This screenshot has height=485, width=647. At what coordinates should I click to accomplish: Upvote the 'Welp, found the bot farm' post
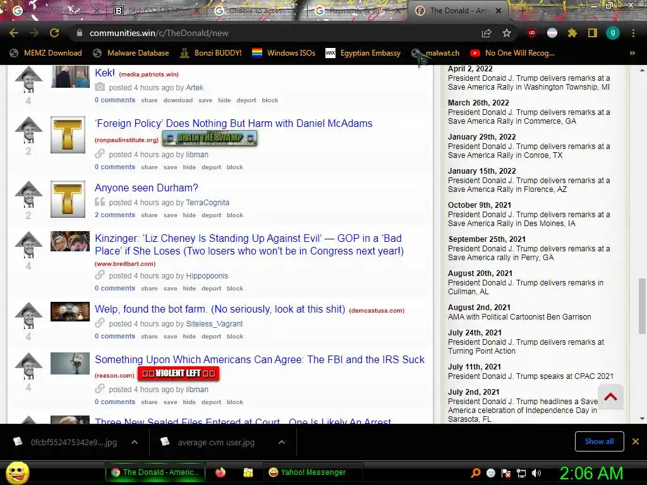point(28,316)
